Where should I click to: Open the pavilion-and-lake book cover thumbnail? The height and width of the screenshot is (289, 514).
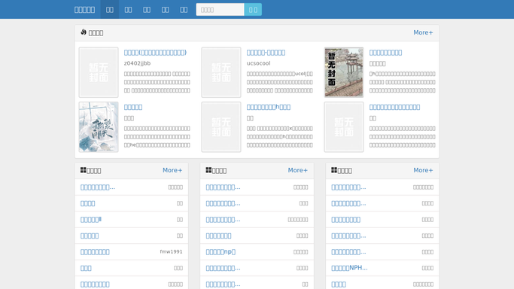pyautogui.click(x=344, y=72)
